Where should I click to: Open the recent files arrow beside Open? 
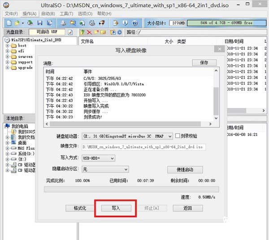click(x=23, y=23)
